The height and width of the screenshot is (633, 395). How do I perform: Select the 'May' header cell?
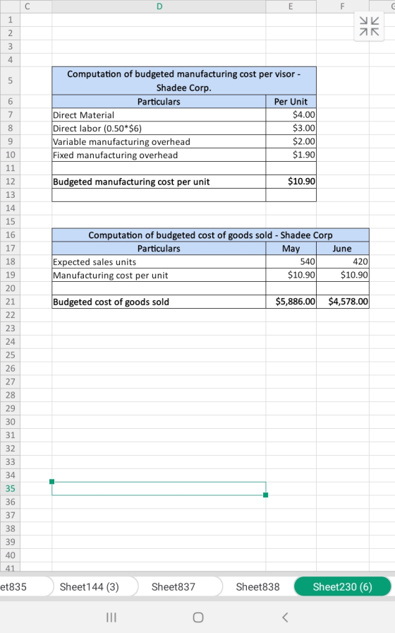pos(291,248)
